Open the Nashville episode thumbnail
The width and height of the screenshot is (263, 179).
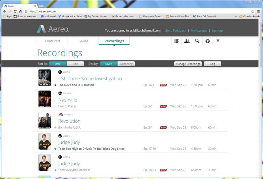[44, 99]
